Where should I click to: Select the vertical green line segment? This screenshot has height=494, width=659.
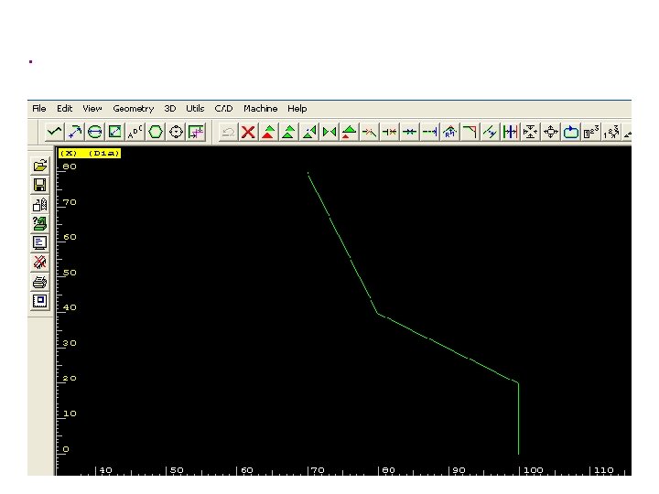point(518,418)
